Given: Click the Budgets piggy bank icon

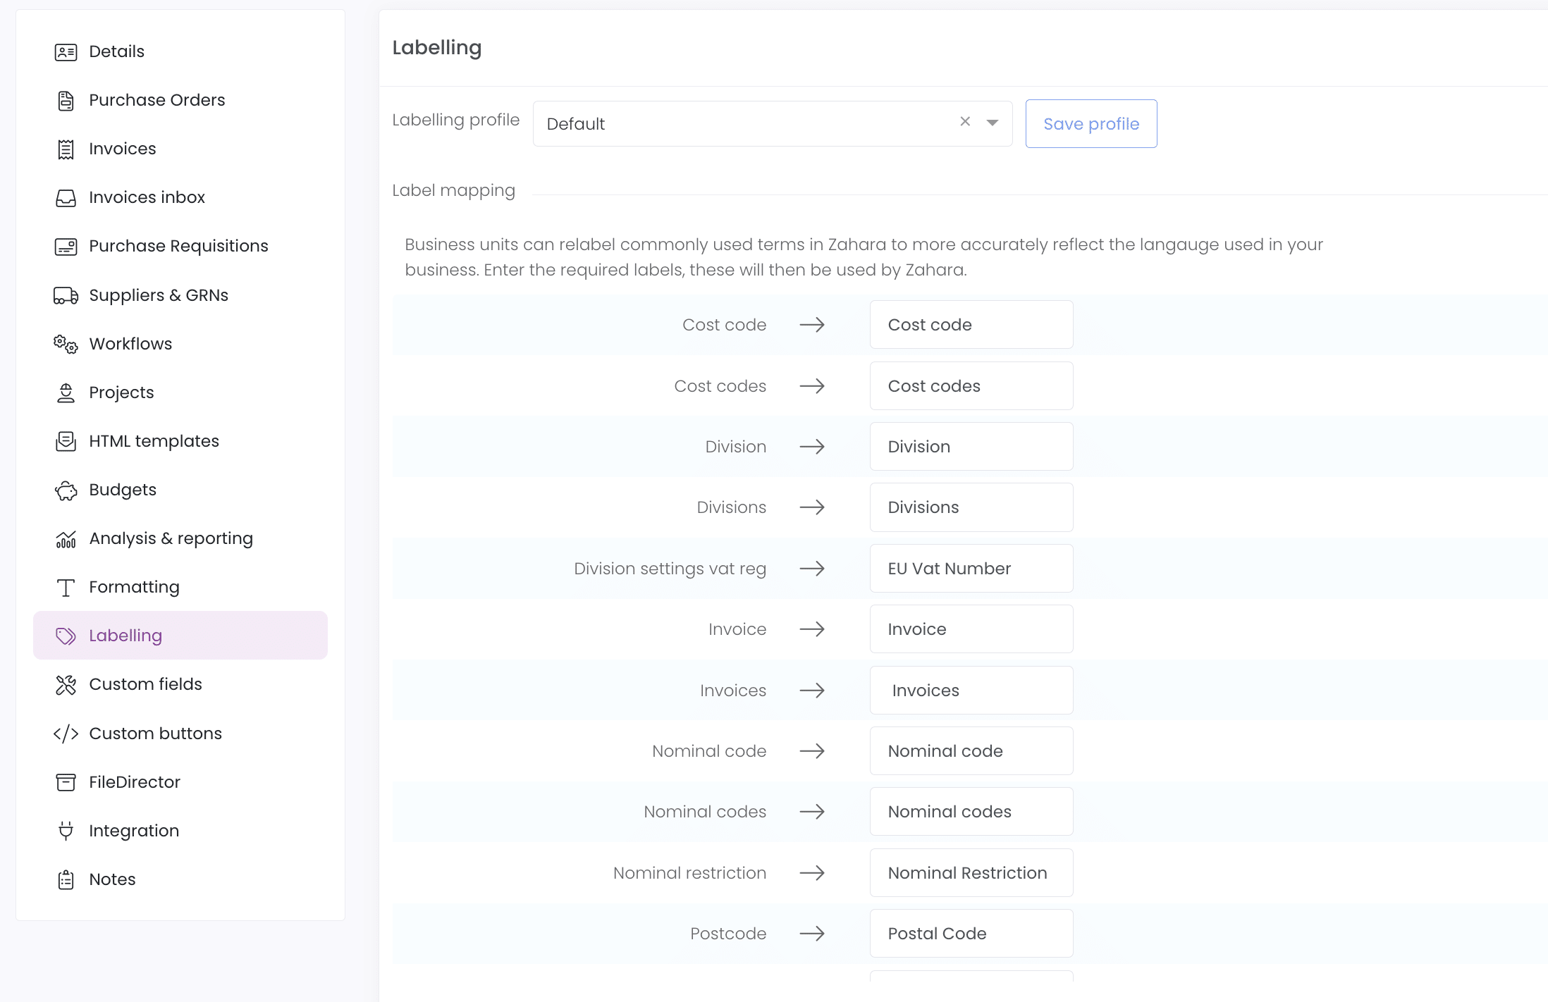Looking at the screenshot, I should pyautogui.click(x=66, y=490).
